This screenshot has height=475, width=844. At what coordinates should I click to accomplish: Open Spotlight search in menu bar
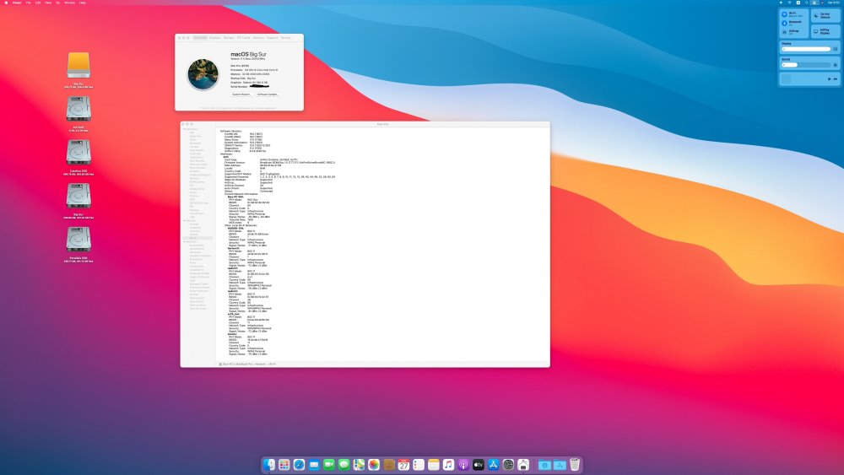[806, 3]
